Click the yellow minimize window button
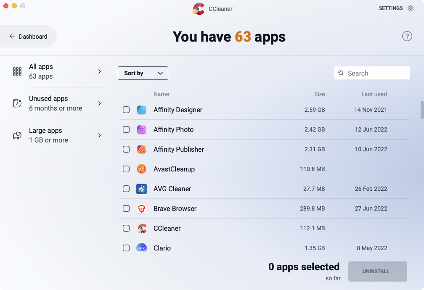 (x=14, y=6)
